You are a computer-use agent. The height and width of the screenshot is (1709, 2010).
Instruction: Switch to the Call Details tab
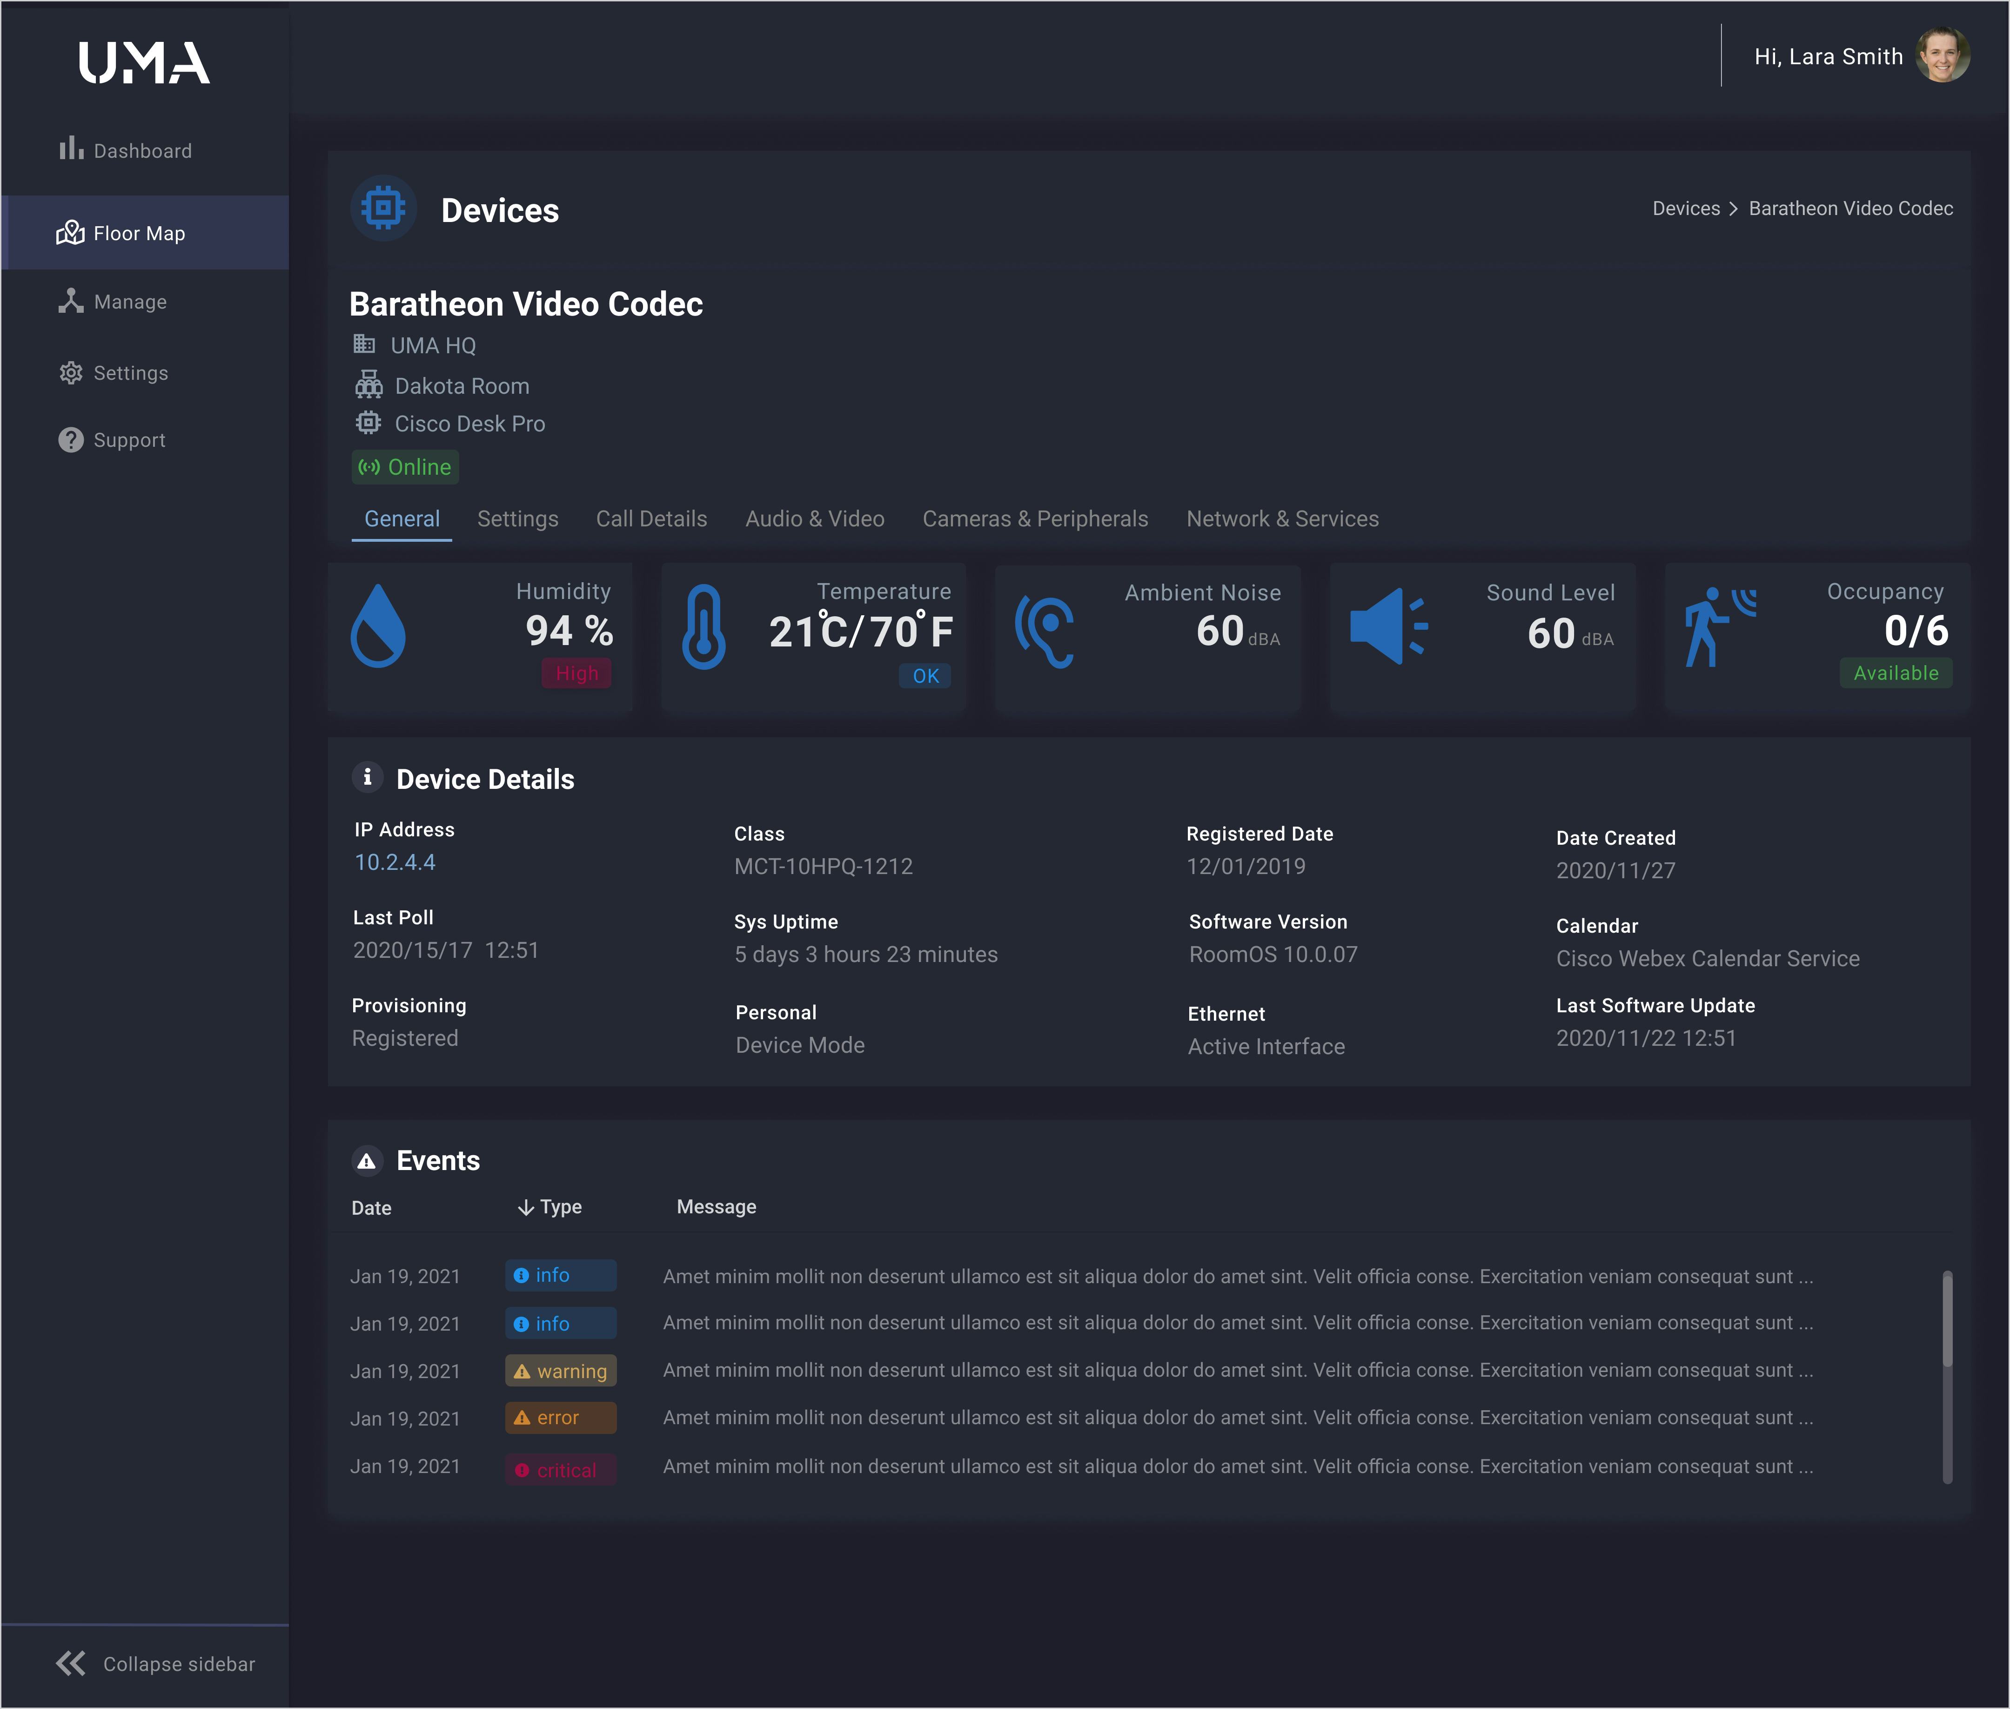click(651, 519)
